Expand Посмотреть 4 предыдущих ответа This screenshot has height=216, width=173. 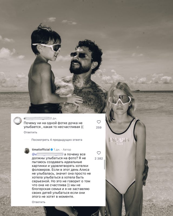(x=57, y=140)
